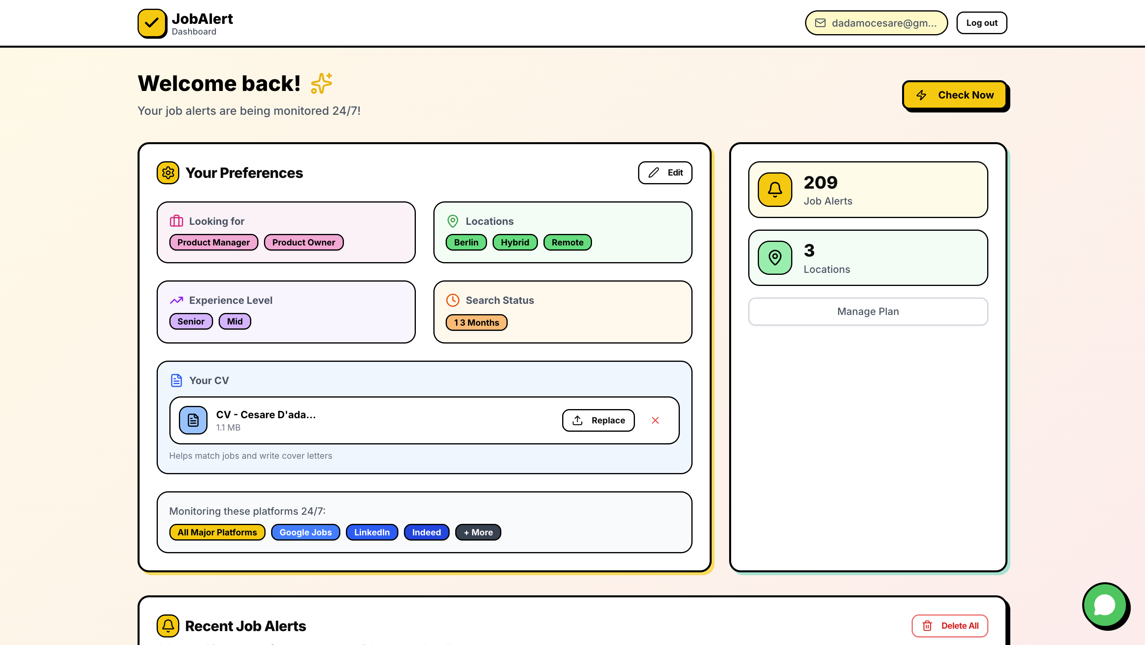Viewport: 1145px width, 645px height.
Task: Click the bell icon next to 209 Job Alerts
Action: click(x=774, y=190)
